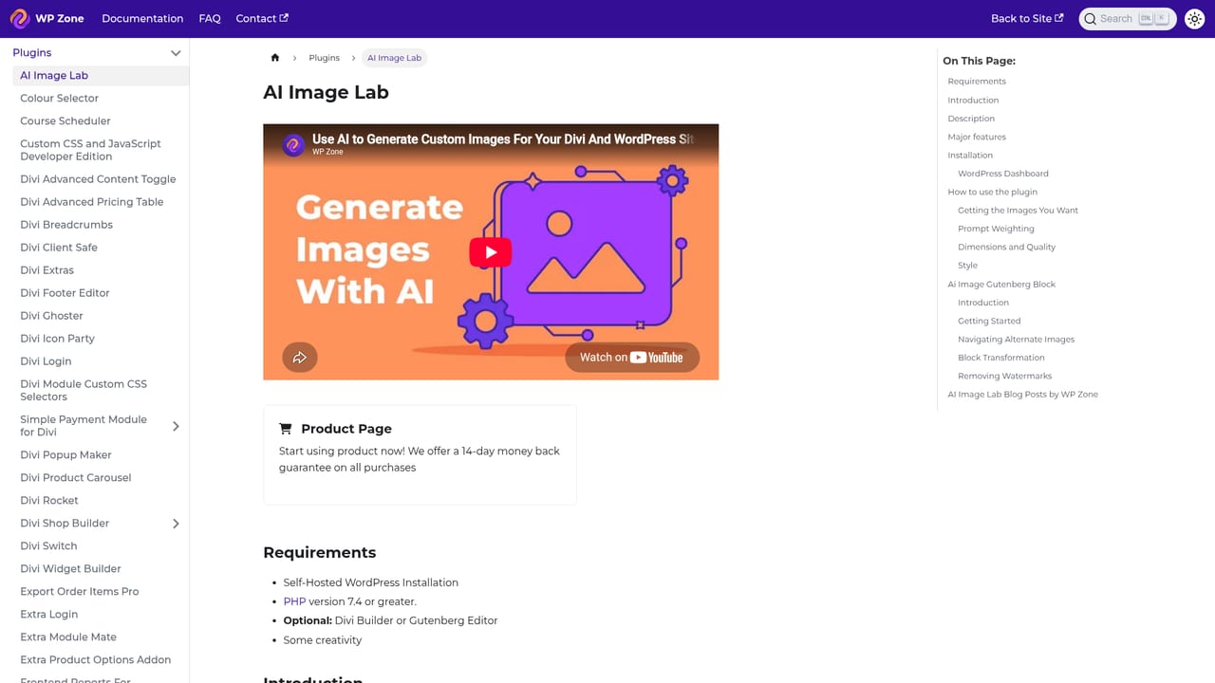Click the WP Zone channel avatar in video
Image resolution: width=1215 pixels, height=683 pixels.
coord(294,144)
